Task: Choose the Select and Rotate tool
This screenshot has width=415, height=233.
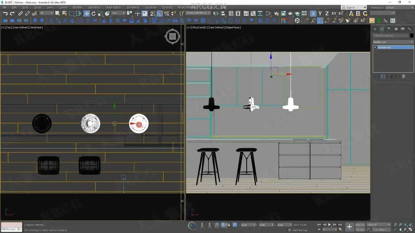Action: pyautogui.click(x=93, y=13)
